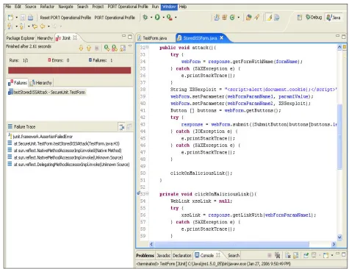
Task: Toggle the JUnit Scroll Lock icon
Action: (123, 48)
